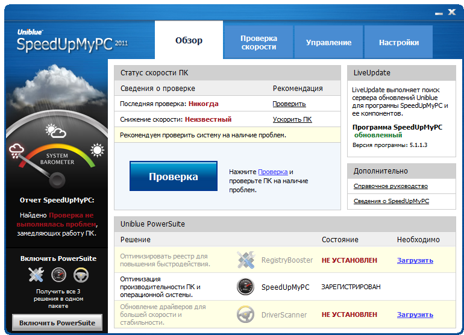464x335 pixels.
Task: Click Загрузить link for DriverScanner
Action: point(415,315)
